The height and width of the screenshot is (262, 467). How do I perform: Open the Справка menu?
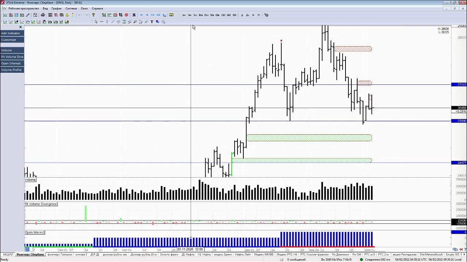click(97, 8)
